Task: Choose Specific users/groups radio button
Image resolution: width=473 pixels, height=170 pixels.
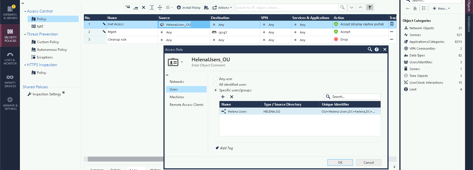Action: 216,90
